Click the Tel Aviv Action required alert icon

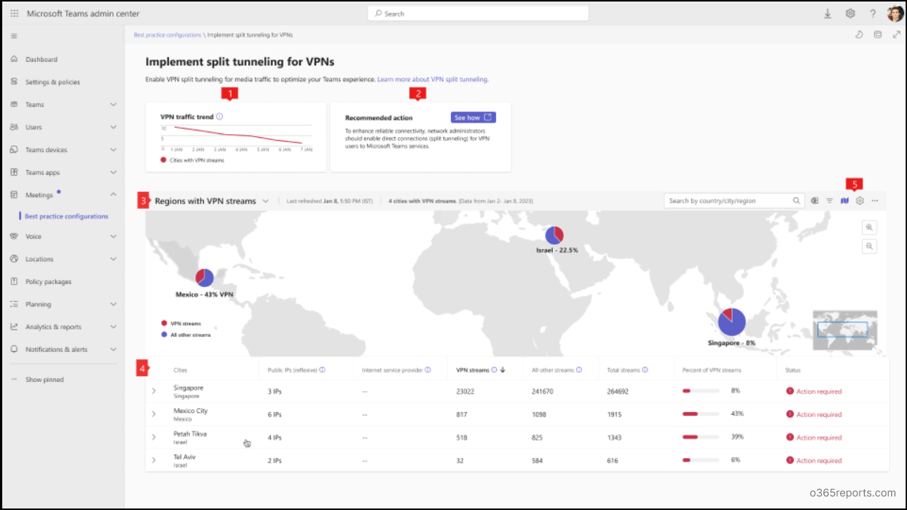coord(790,460)
